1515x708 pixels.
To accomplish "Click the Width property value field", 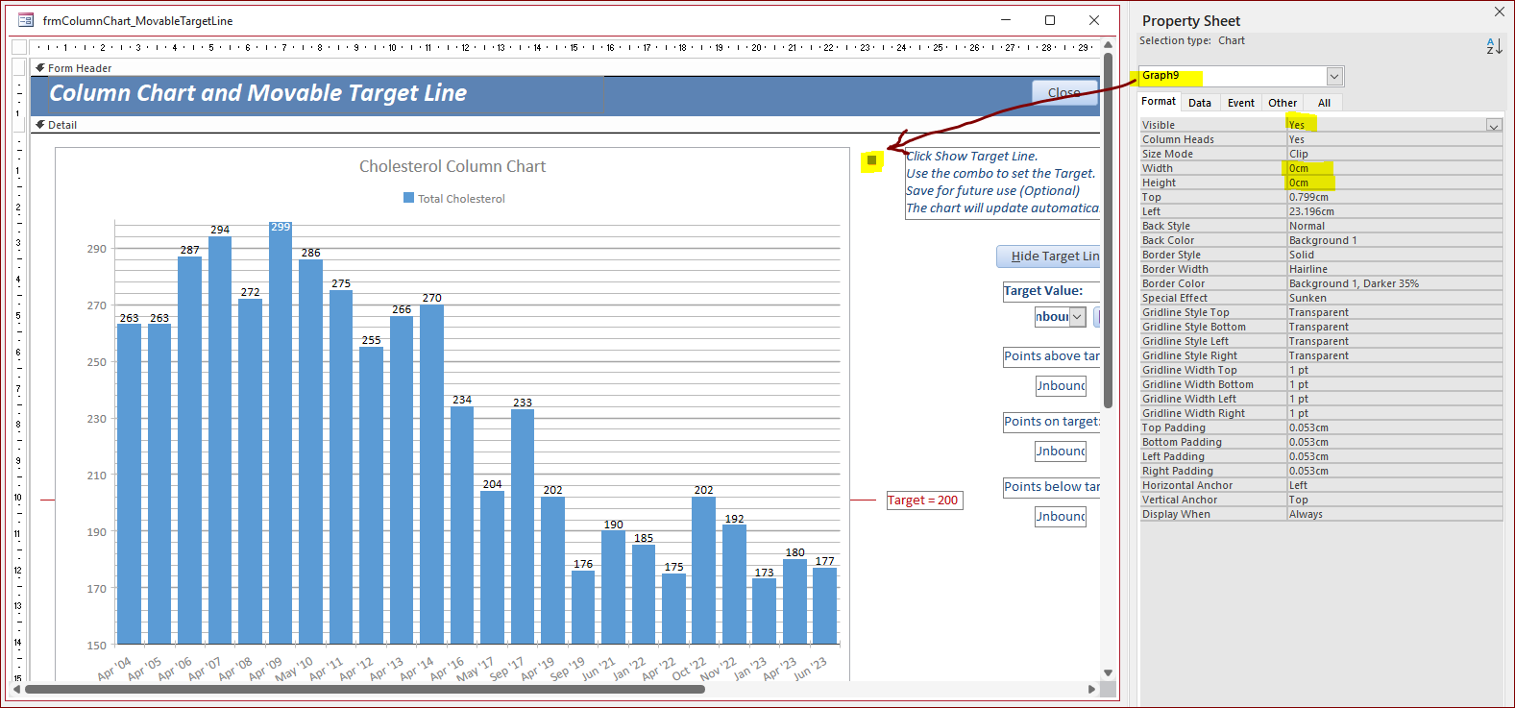I will (1394, 168).
